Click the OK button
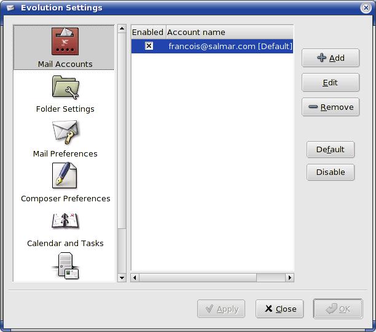This screenshot has height=332, width=376. 338,309
